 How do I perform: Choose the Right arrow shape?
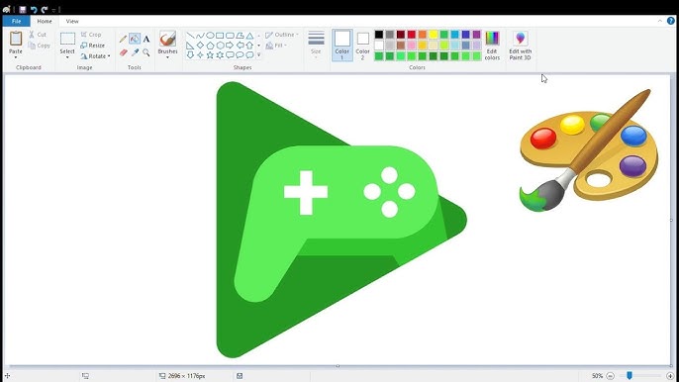pyautogui.click(x=230, y=46)
